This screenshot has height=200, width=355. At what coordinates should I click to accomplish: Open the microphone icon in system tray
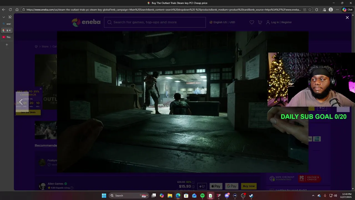(325, 196)
